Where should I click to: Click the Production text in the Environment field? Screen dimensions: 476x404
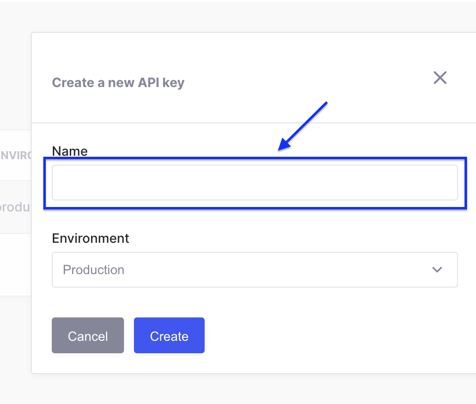coord(93,270)
